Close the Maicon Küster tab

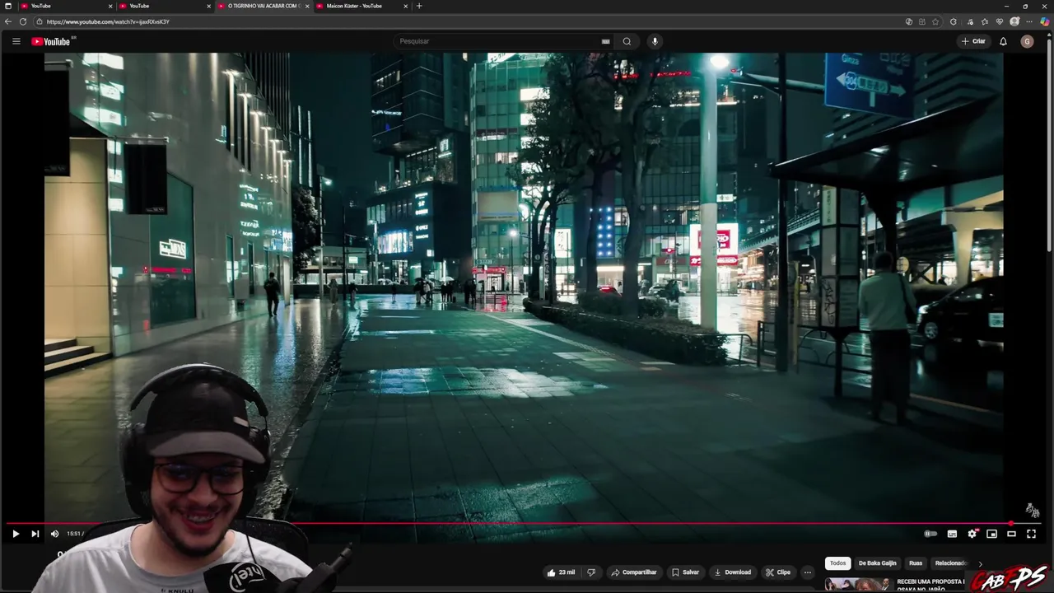coord(406,6)
